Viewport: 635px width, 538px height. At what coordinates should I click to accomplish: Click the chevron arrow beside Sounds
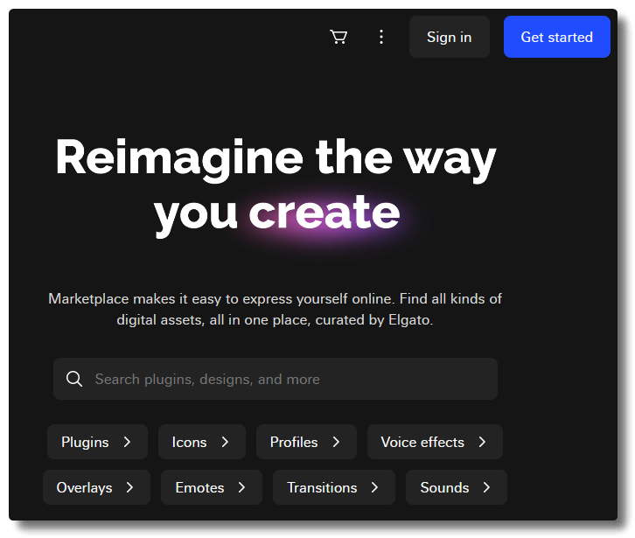tap(486, 487)
